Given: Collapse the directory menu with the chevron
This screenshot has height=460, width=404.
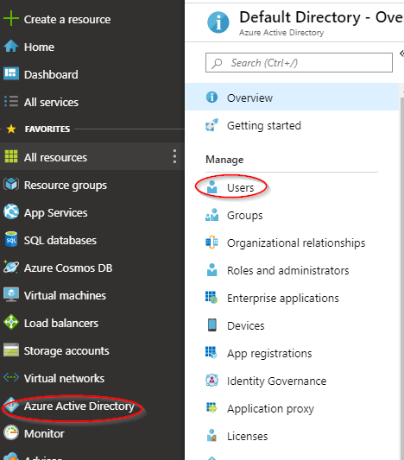Looking at the screenshot, I should tap(401, 54).
